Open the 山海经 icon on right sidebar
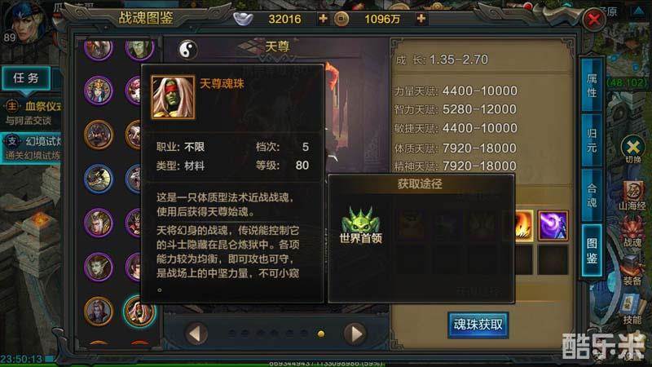The height and width of the screenshot is (367, 652). [x=632, y=194]
